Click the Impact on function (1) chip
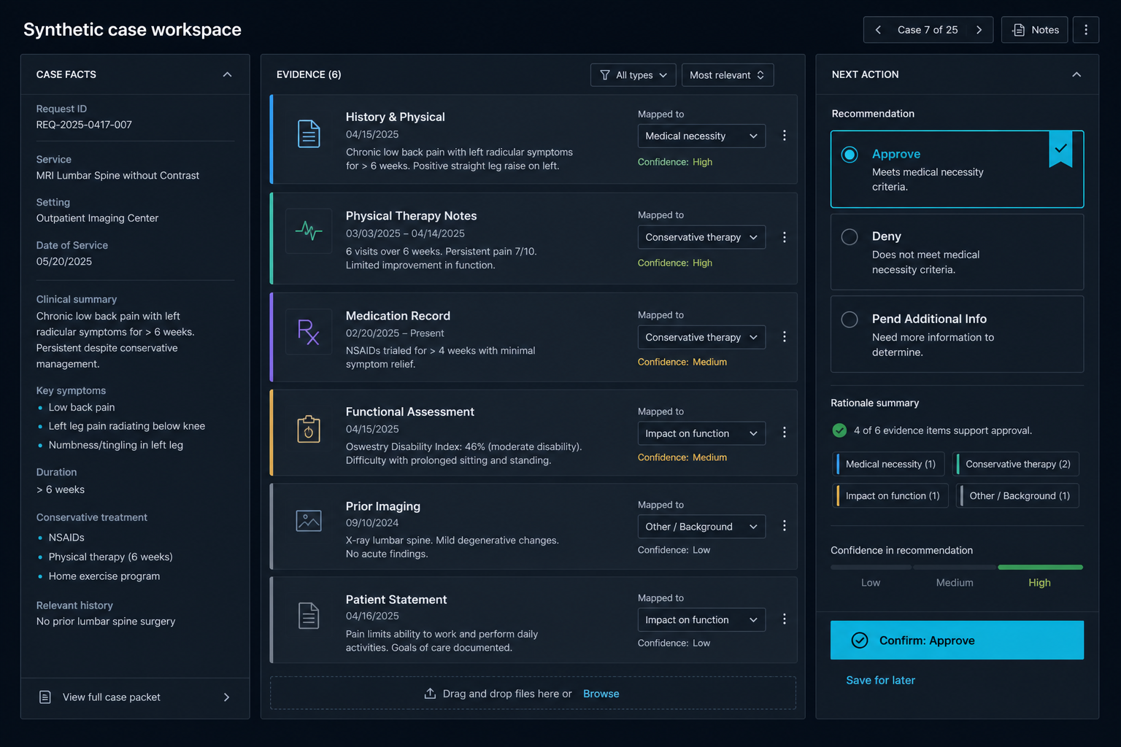 [891, 496]
